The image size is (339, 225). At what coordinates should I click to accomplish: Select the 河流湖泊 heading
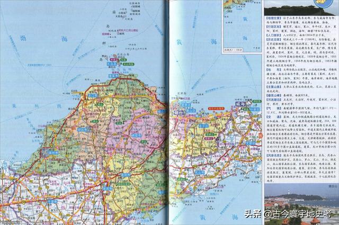274,100
